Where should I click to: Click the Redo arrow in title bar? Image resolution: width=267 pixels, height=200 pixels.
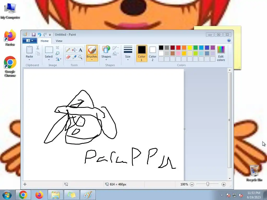tap(45, 35)
